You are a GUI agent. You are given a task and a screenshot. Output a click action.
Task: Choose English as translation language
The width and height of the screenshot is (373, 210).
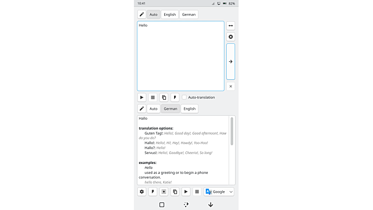coord(189,109)
